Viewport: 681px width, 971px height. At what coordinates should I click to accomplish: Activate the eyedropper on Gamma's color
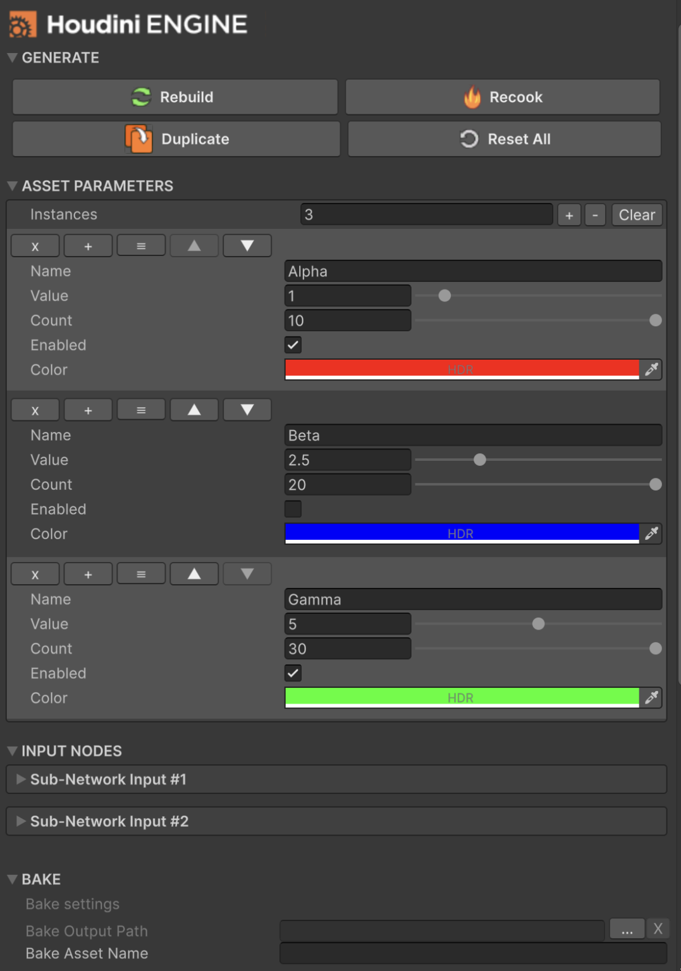click(x=651, y=697)
